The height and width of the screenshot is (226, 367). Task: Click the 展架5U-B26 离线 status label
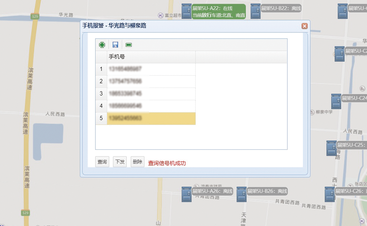[267, 191]
